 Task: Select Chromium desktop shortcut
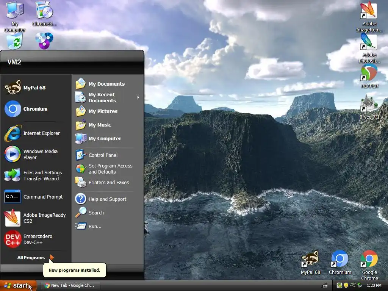340,263
